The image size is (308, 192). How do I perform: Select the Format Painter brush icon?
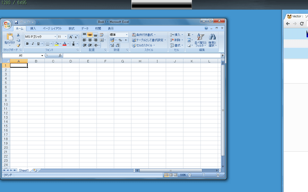(18, 45)
